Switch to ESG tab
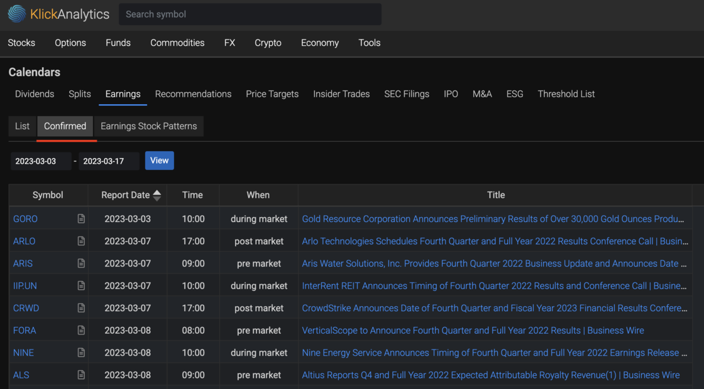 [x=515, y=94]
